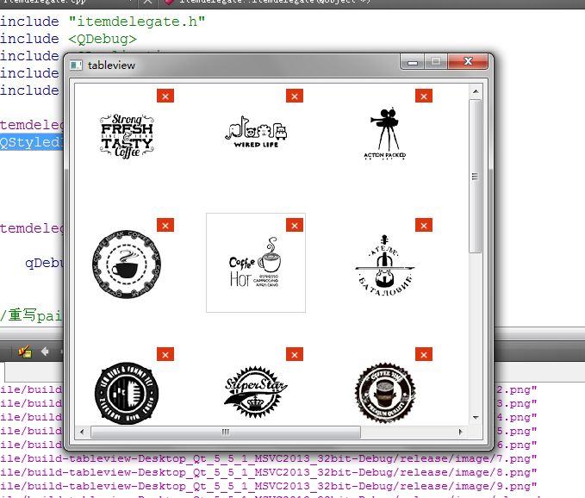This screenshot has height=498, width=585.
Task: Delete the Wired Life logo with its red X
Action: tap(295, 96)
